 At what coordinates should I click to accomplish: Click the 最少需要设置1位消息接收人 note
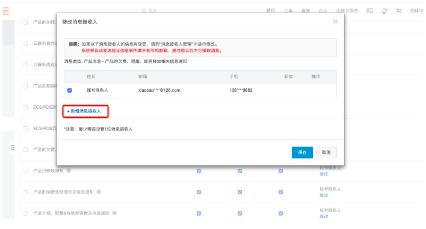106,129
